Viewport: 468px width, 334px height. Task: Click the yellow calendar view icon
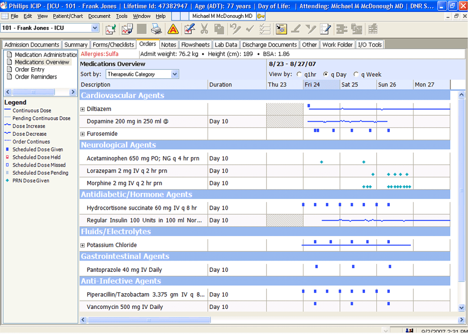coord(281,29)
